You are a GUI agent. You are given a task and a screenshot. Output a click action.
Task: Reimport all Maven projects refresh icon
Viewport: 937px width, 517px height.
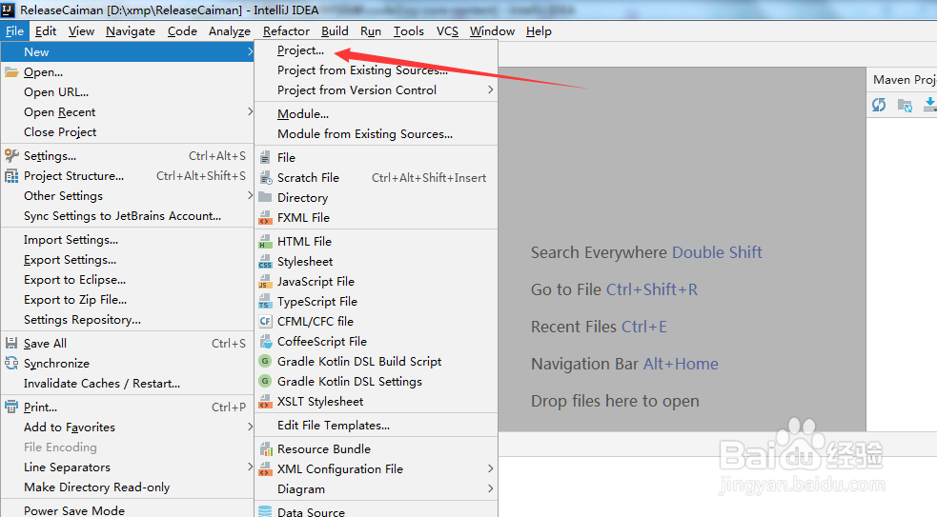pyautogui.click(x=879, y=105)
